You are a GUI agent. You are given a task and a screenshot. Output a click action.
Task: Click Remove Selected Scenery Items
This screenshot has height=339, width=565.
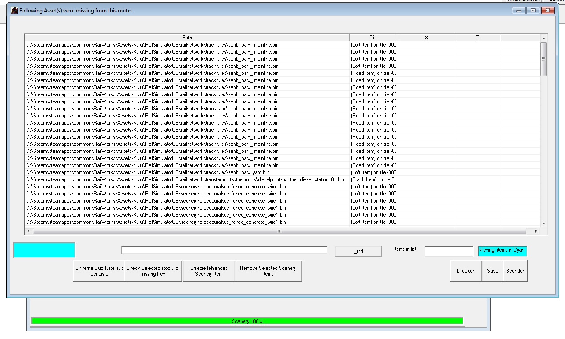pos(268,271)
